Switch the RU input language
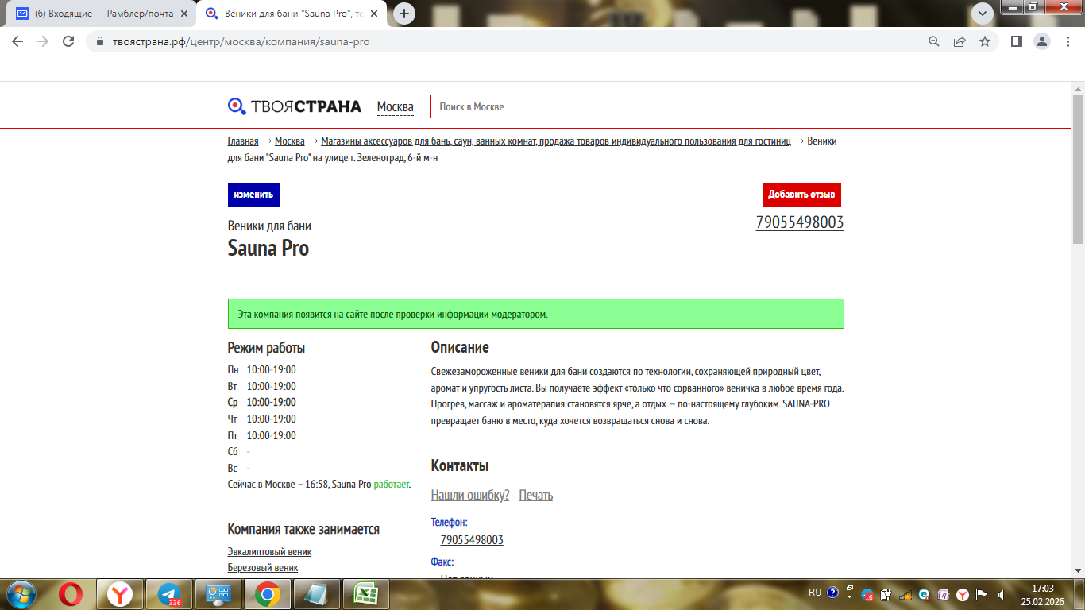This screenshot has height=610, width=1085. tap(815, 593)
